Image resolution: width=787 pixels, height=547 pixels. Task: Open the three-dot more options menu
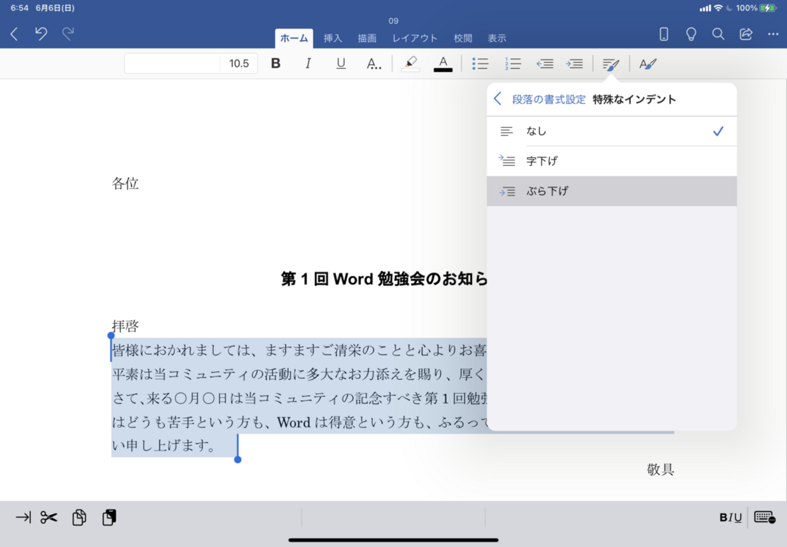point(773,35)
